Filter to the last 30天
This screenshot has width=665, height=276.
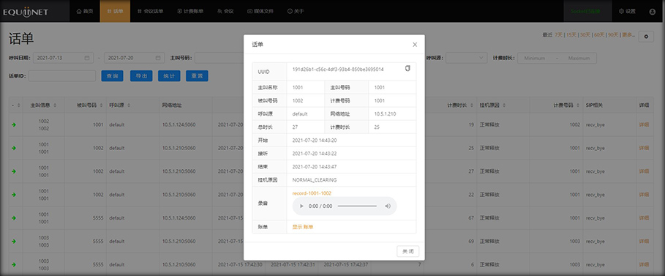[585, 35]
